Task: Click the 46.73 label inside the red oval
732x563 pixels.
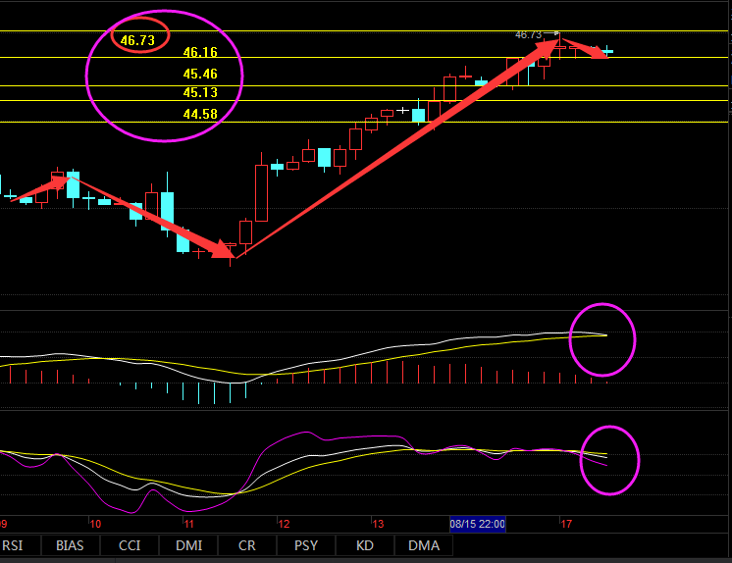Action: [x=137, y=40]
